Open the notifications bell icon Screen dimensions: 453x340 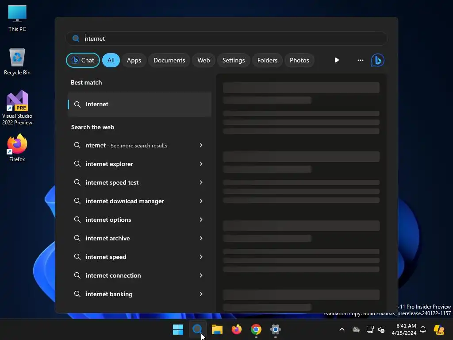(x=423, y=329)
